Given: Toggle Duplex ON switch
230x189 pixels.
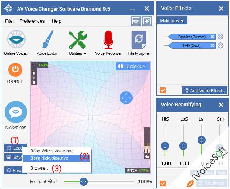Looking at the screenshot, I should point(133,66).
